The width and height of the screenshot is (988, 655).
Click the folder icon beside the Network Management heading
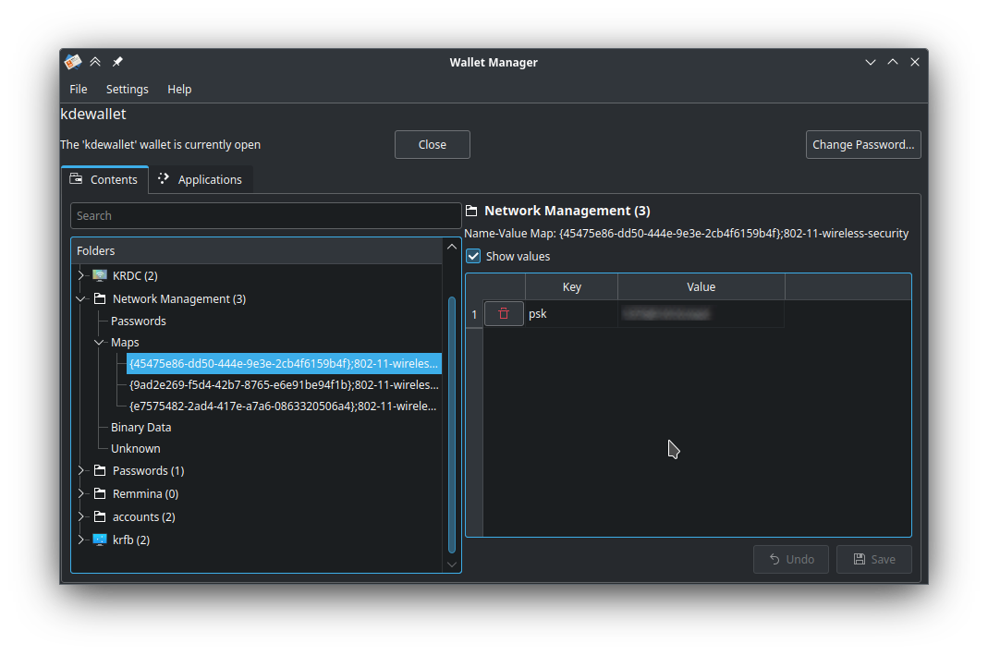(x=471, y=211)
